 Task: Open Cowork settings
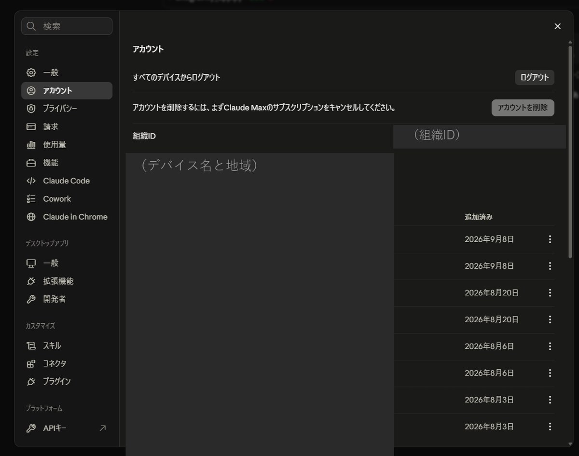(x=67, y=199)
